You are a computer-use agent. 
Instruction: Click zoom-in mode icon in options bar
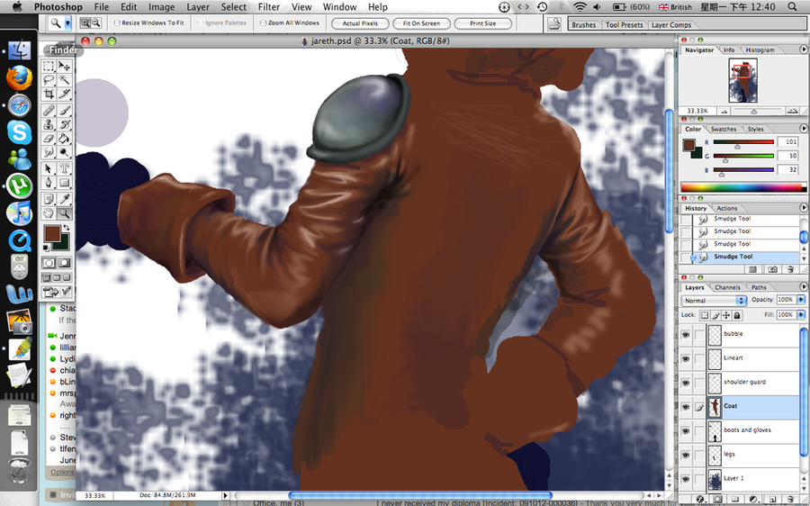(x=85, y=23)
